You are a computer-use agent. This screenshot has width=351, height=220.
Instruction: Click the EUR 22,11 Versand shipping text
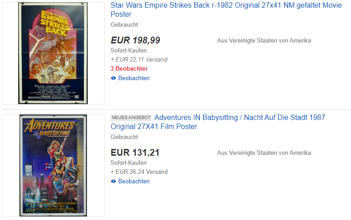(139, 60)
